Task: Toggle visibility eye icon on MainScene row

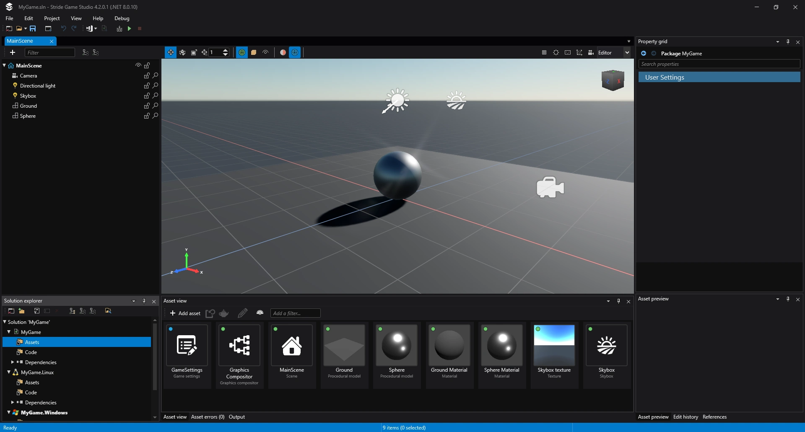Action: coord(138,65)
